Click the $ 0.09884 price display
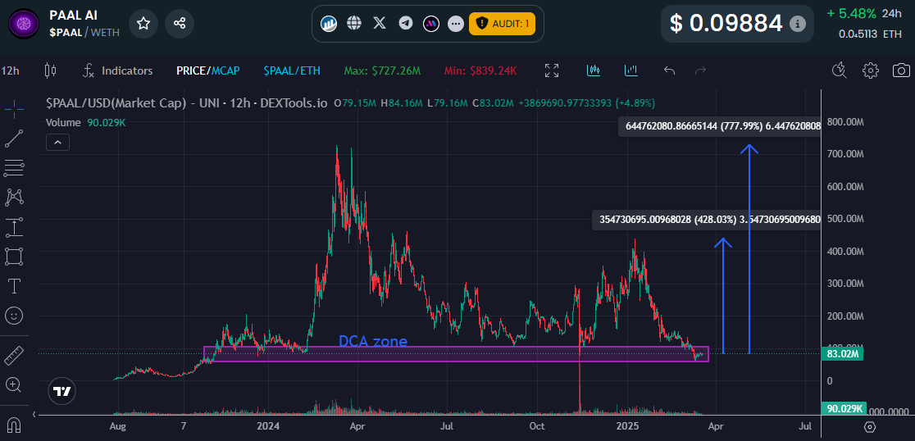This screenshot has width=915, height=441. (x=726, y=23)
